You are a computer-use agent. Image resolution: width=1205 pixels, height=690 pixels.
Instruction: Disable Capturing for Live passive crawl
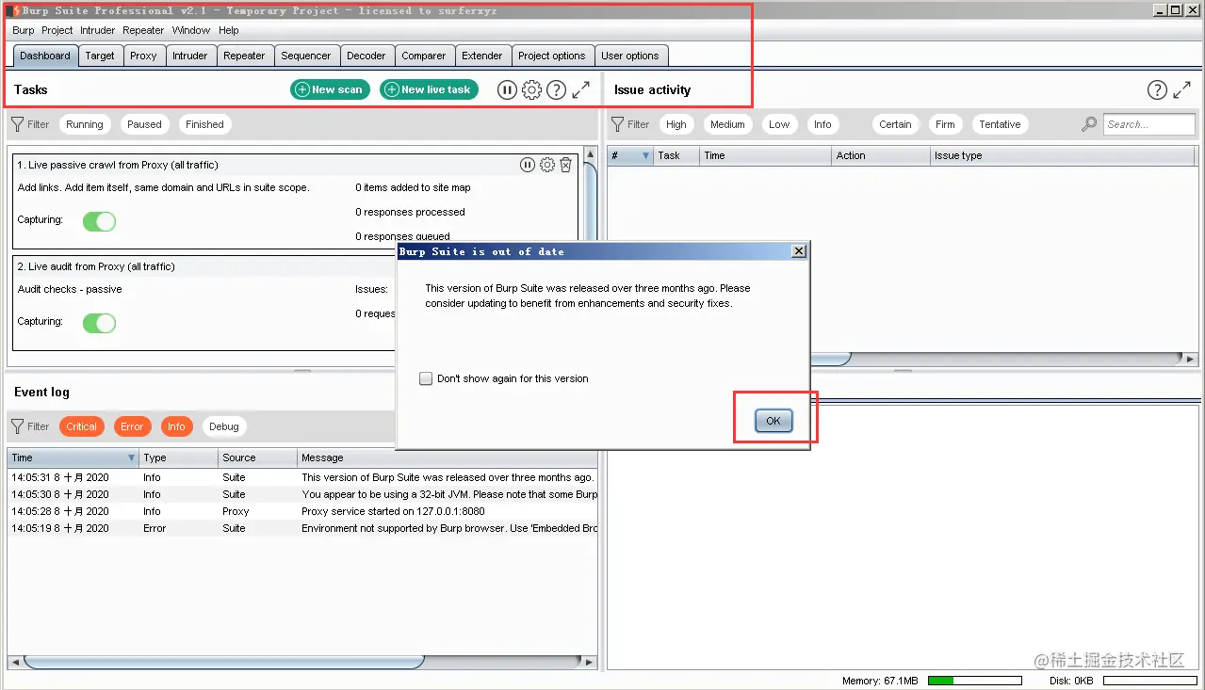click(99, 221)
